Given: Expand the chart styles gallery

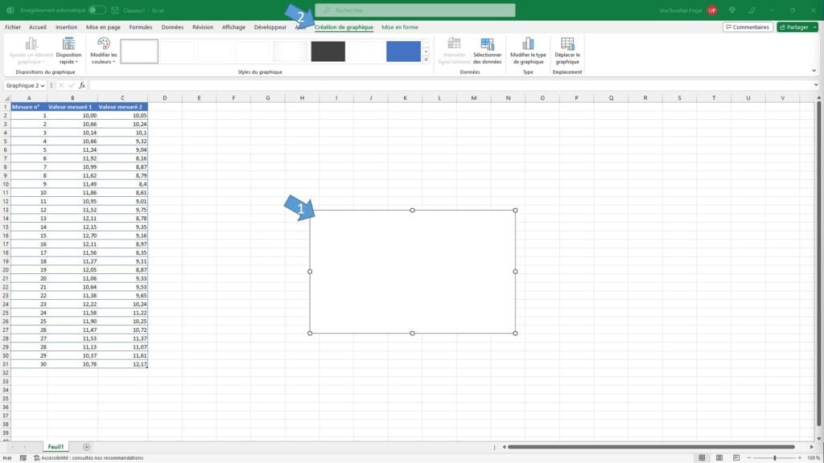Looking at the screenshot, I should [x=426, y=59].
